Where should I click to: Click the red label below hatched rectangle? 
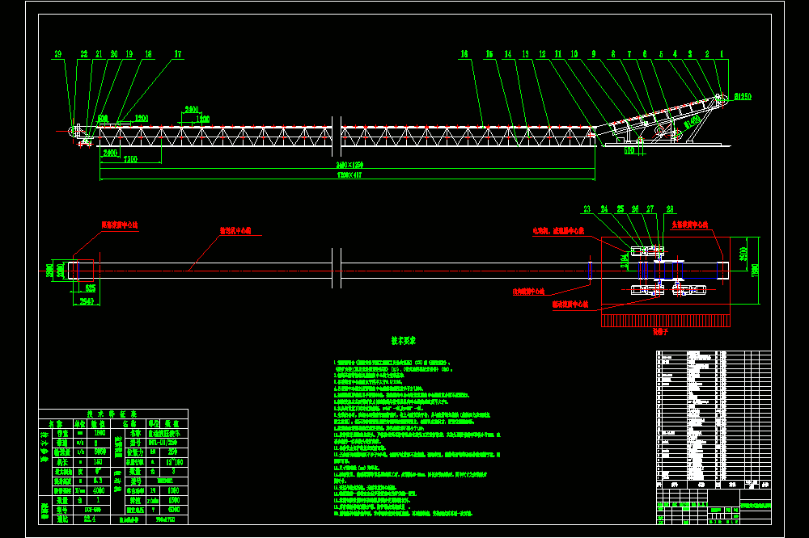(x=660, y=332)
